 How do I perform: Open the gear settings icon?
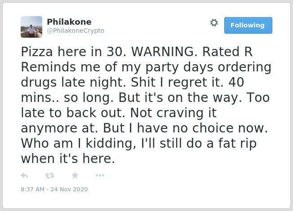(x=214, y=23)
